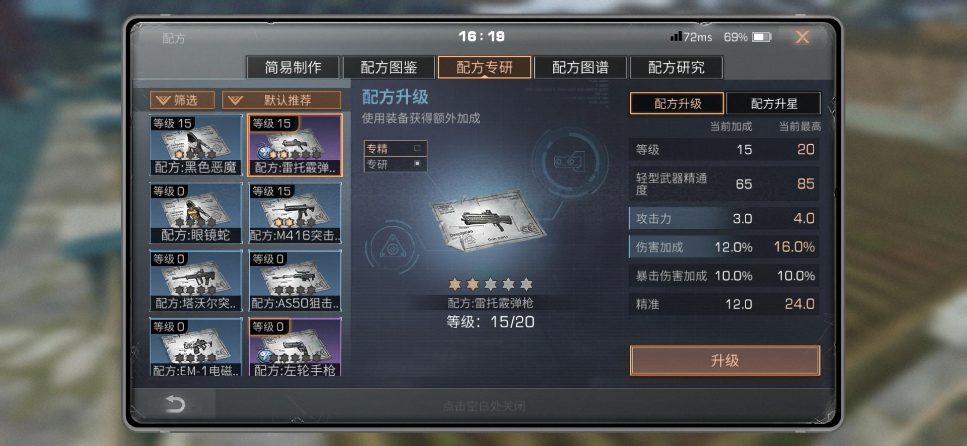This screenshot has width=967, height=446.
Task: Select the 配方:塔沃尔突 recipe icon
Action: point(195,281)
